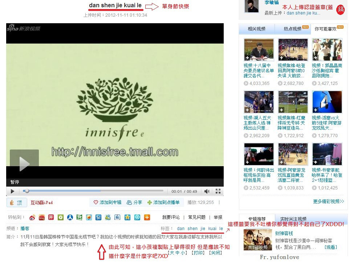Share to Sina blog icon
Image resolution: width=349 pixels, height=262 pixels.
click(x=42, y=217)
